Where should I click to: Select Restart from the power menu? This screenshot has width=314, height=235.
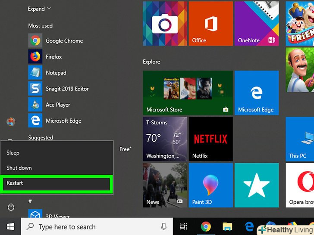click(x=57, y=183)
